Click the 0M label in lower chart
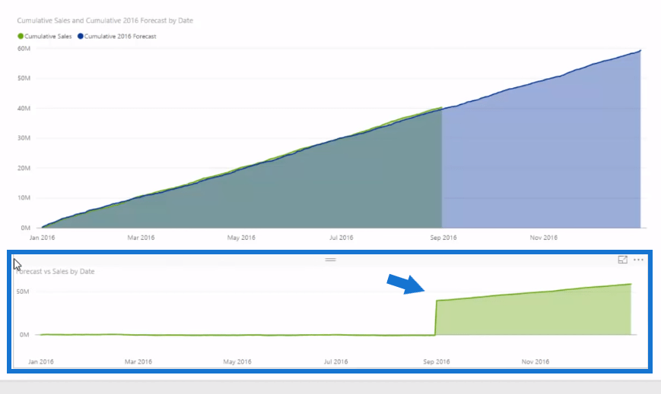The height and width of the screenshot is (394, 661). pos(24,335)
